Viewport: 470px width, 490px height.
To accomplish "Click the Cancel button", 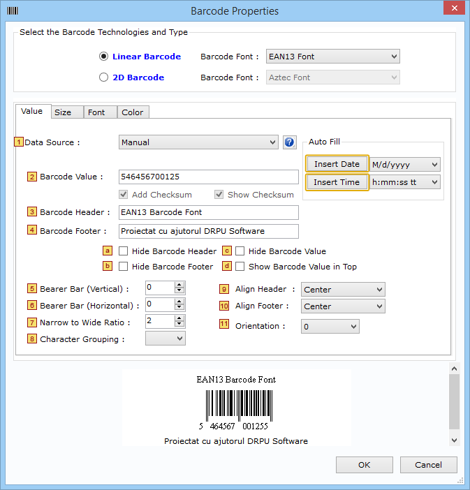I will pos(428,465).
